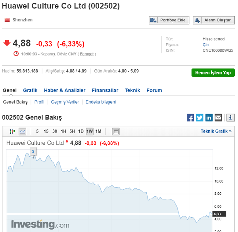This screenshot has width=238, height=232.
Task: Click the Alarm Oluştur button
Action: click(214, 20)
